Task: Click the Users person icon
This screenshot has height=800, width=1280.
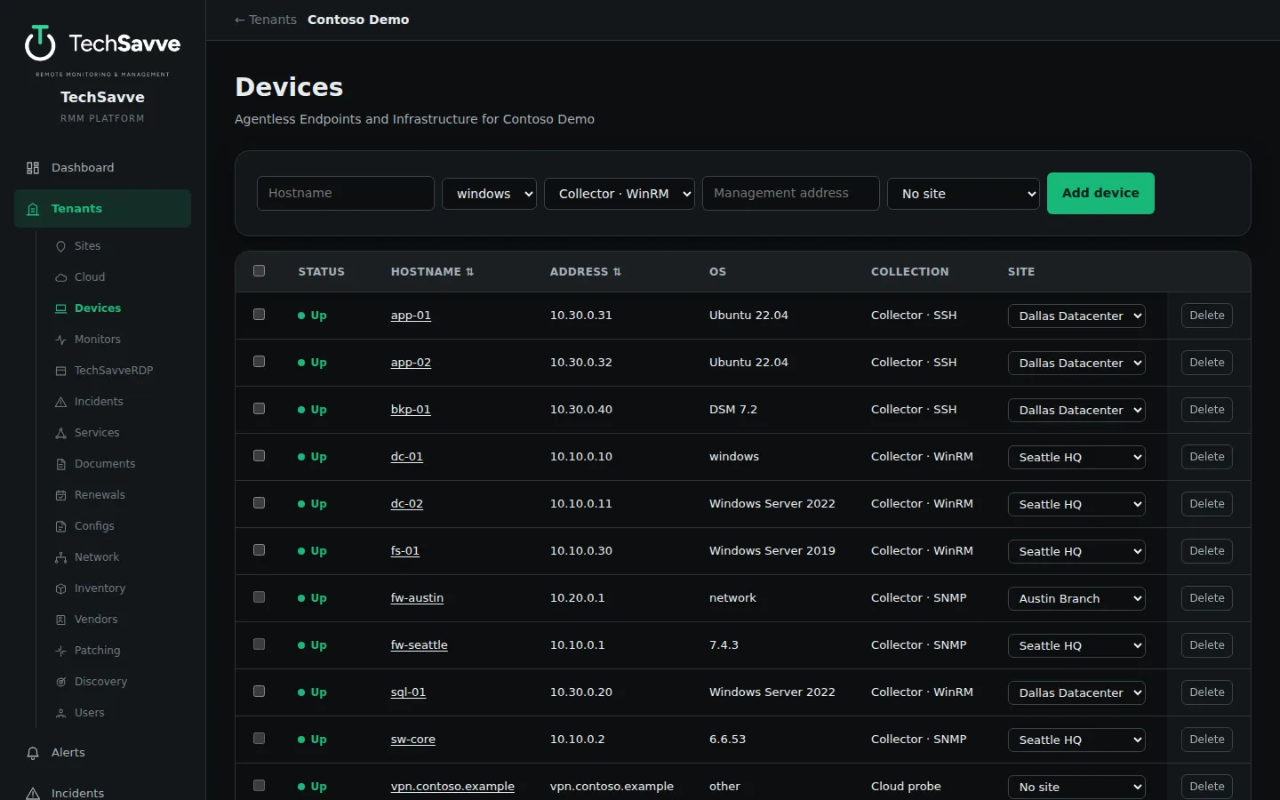Action: [60, 713]
